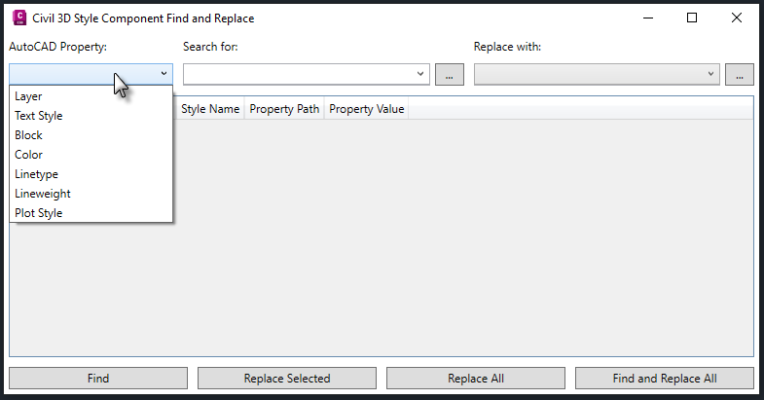Click the Property Path column header

[x=284, y=109]
